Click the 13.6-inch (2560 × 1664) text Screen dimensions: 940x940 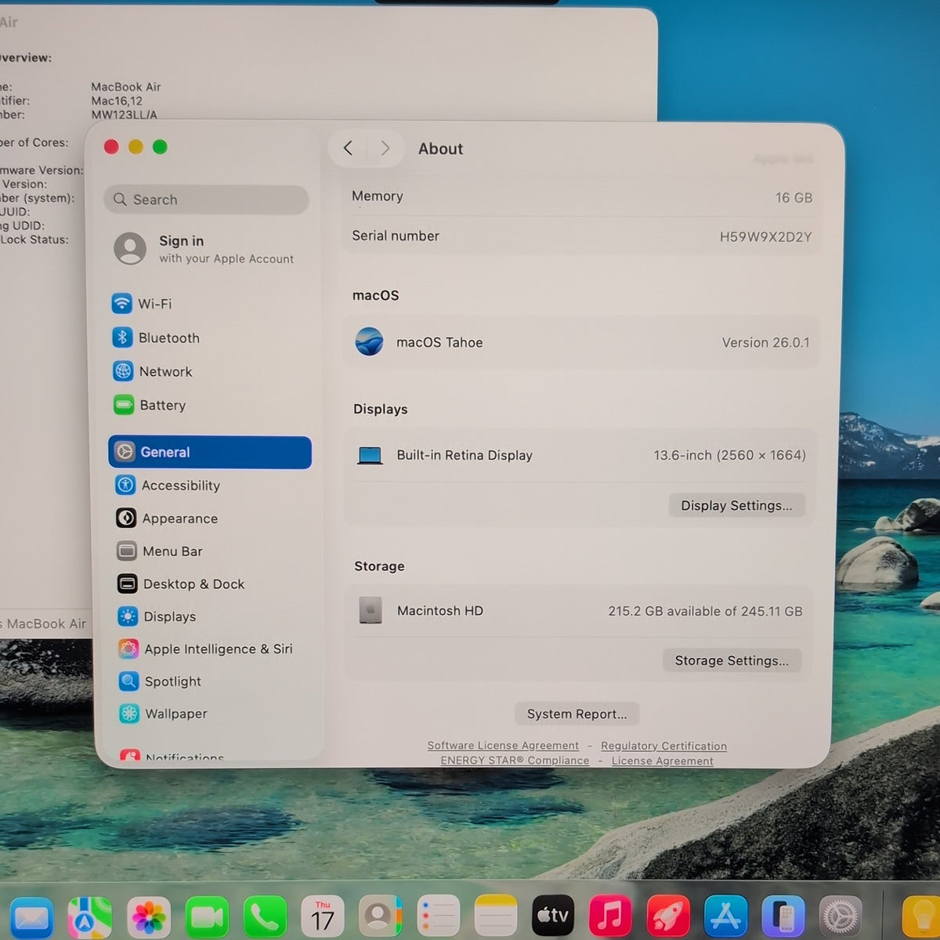729,455
